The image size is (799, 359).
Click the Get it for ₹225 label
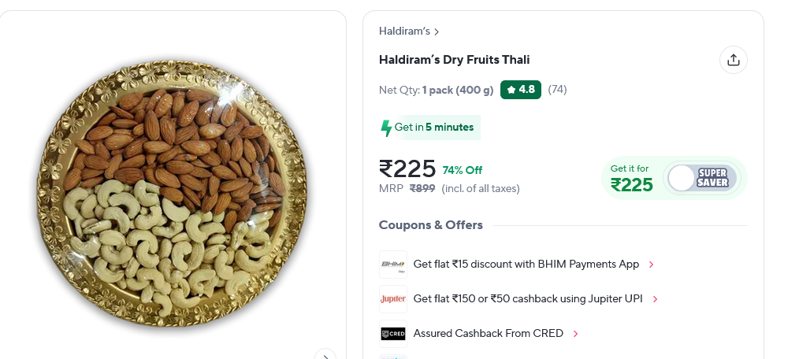[x=631, y=179]
